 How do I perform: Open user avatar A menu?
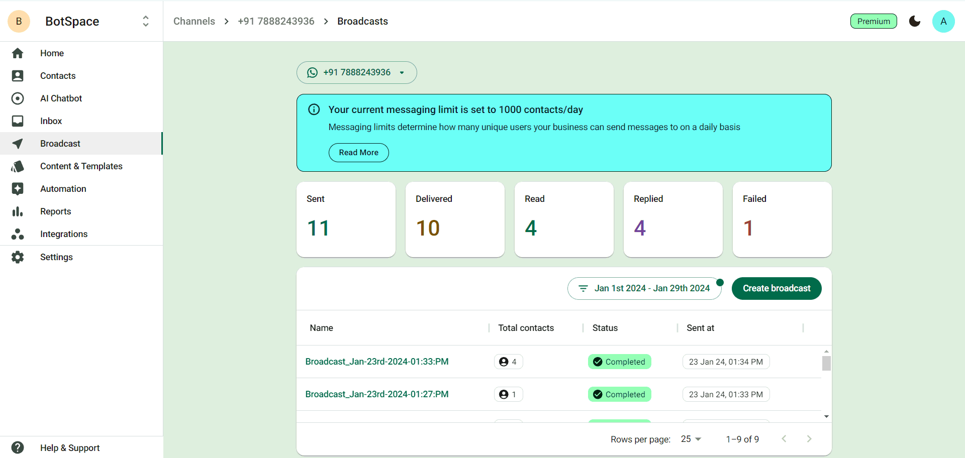point(943,21)
